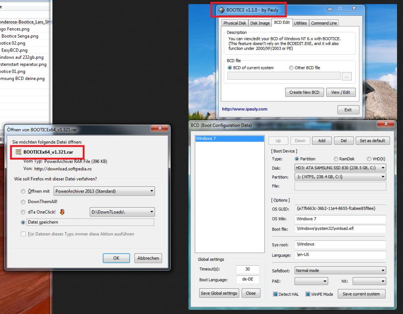Viewport: 403px width, 314px height.
Task: Toggle the WinPE Mode checkbox
Action: tap(308, 294)
